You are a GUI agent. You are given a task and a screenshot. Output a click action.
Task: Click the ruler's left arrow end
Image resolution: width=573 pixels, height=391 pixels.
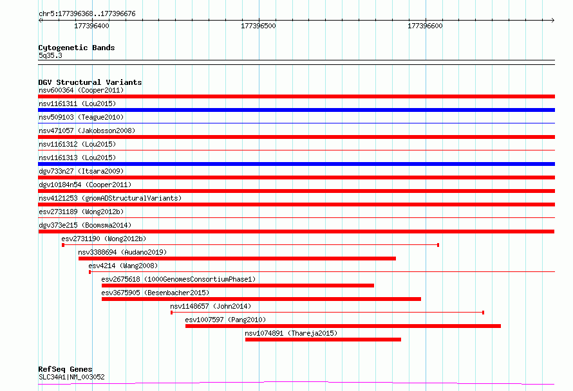click(x=40, y=20)
